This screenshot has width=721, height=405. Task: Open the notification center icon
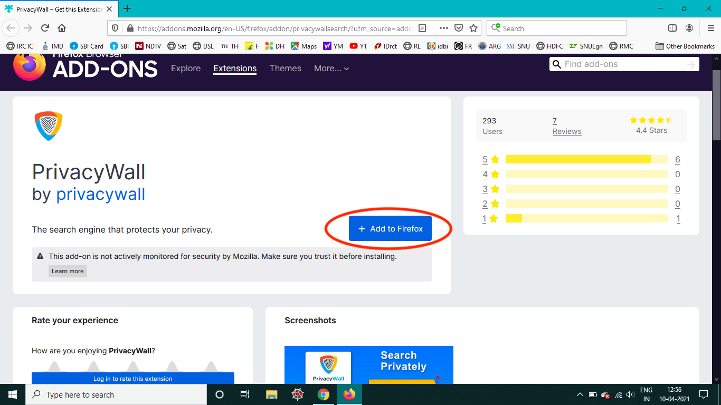click(703, 394)
